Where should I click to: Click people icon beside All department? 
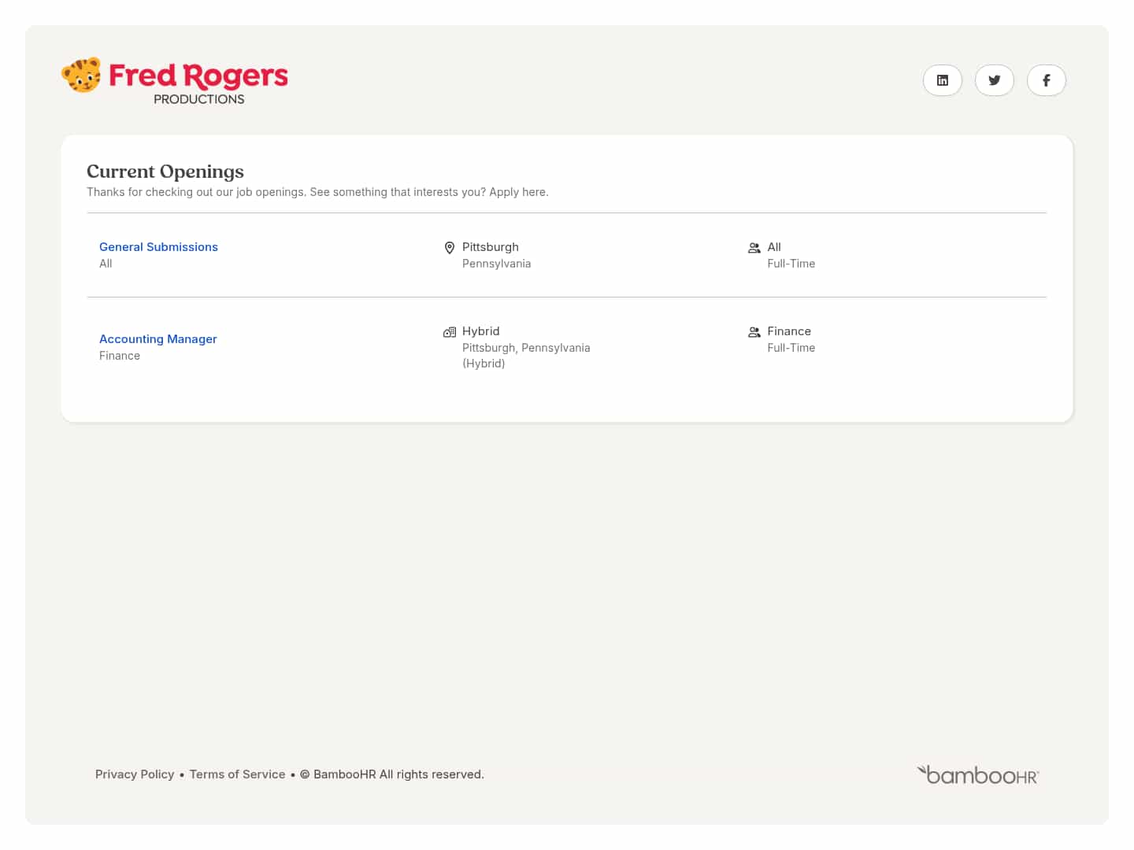click(754, 248)
